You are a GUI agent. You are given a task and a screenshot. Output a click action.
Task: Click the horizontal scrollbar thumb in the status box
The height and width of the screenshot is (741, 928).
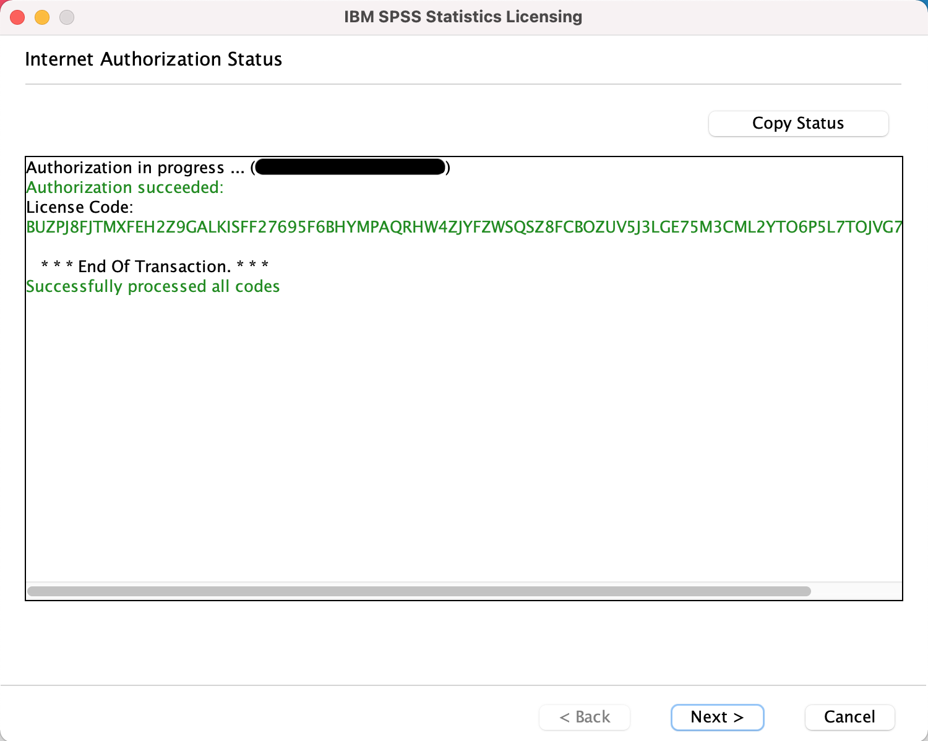coord(419,591)
